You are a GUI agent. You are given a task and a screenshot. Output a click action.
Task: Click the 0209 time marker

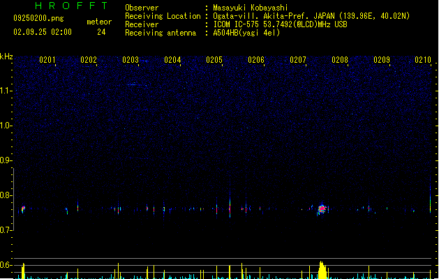pyautogui.click(x=382, y=60)
